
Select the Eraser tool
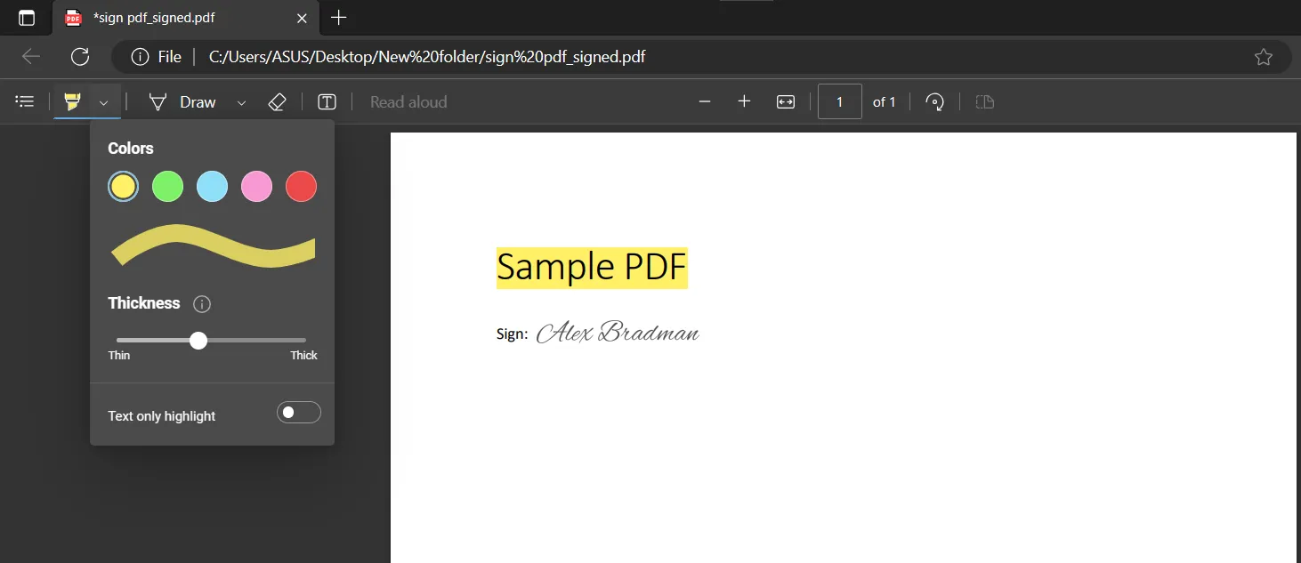277,101
